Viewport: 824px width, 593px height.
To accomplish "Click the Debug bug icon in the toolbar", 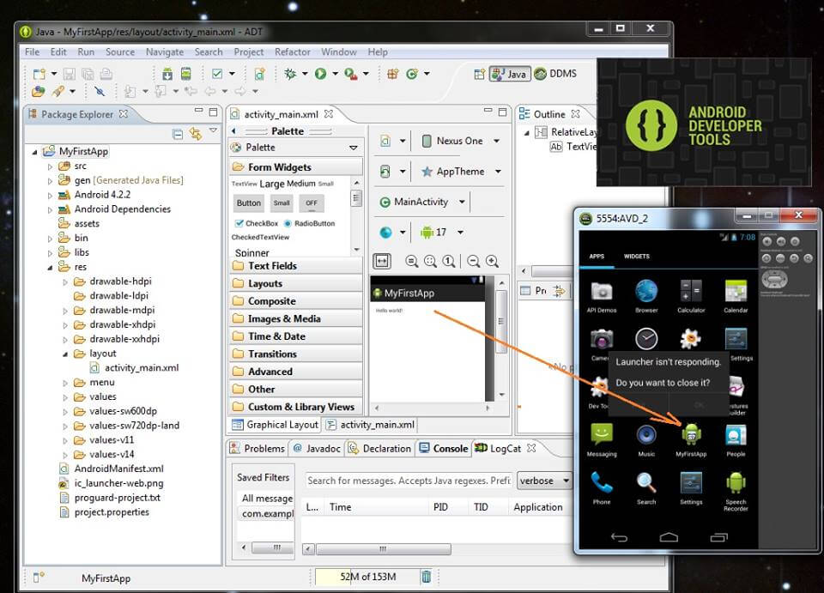I will click(x=289, y=74).
